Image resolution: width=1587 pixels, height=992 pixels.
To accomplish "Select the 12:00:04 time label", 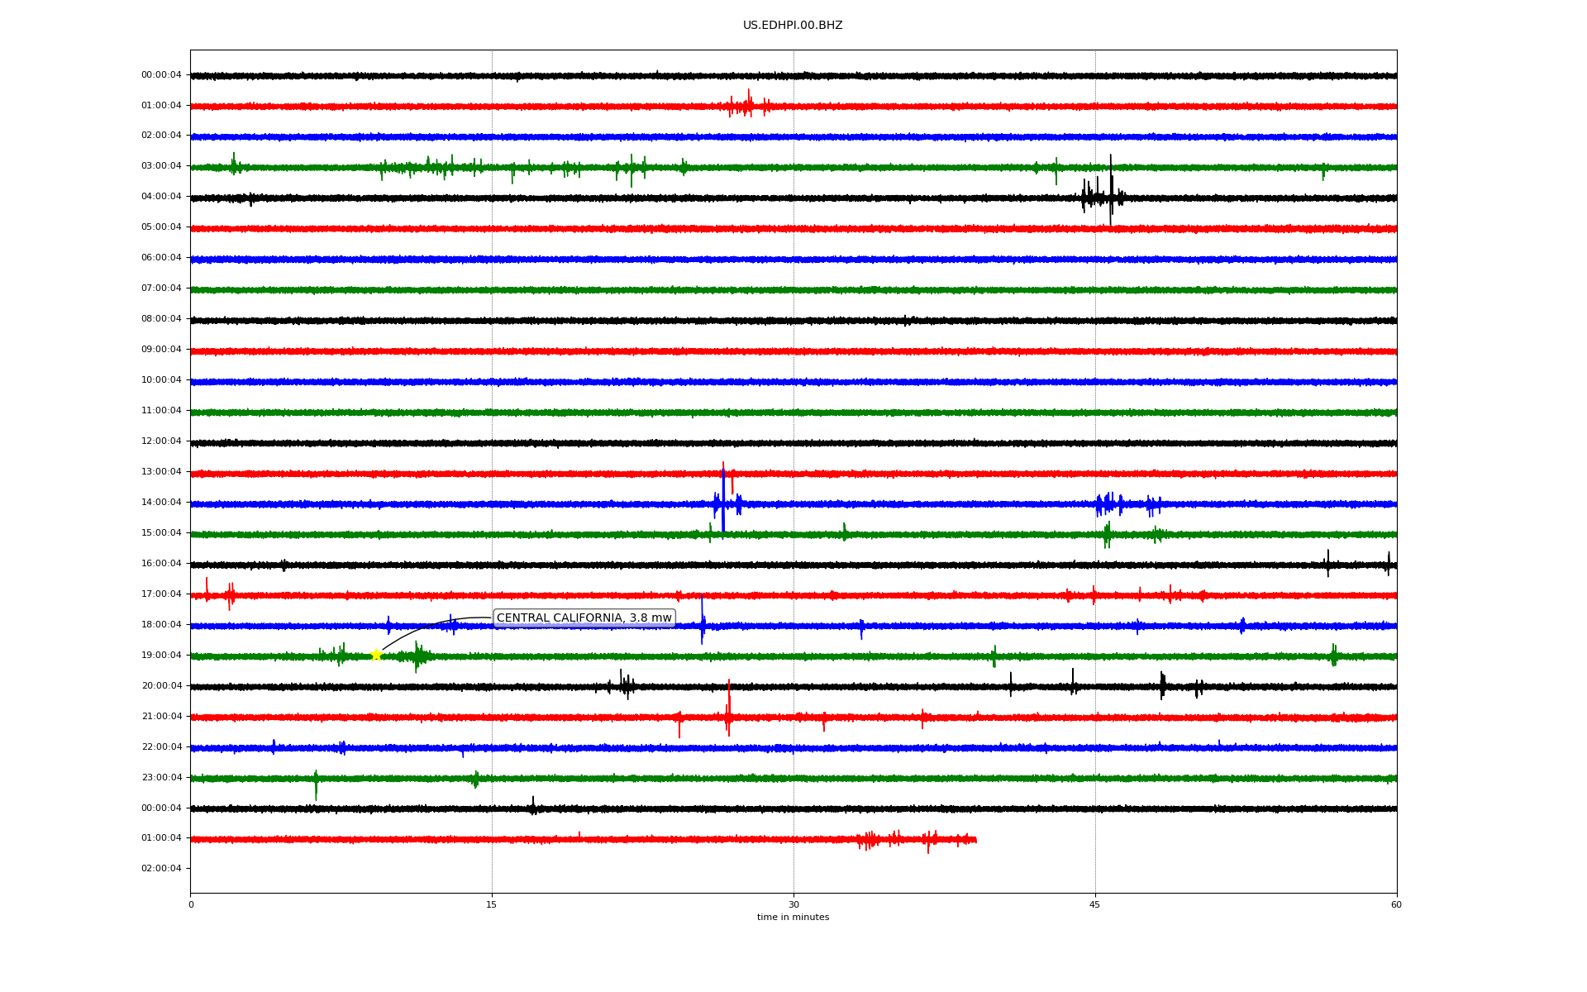I will pos(161,441).
